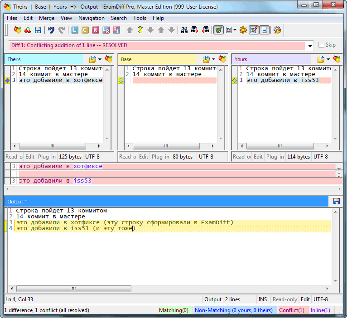Click the Find binoculars icon

click(x=184, y=30)
